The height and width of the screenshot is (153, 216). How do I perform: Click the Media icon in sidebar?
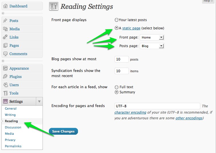[5, 29]
